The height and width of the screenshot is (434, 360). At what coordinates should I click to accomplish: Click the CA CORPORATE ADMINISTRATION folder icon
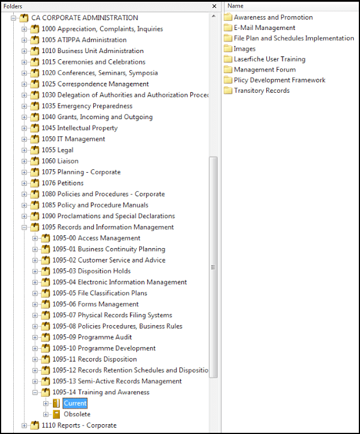tap(24, 18)
